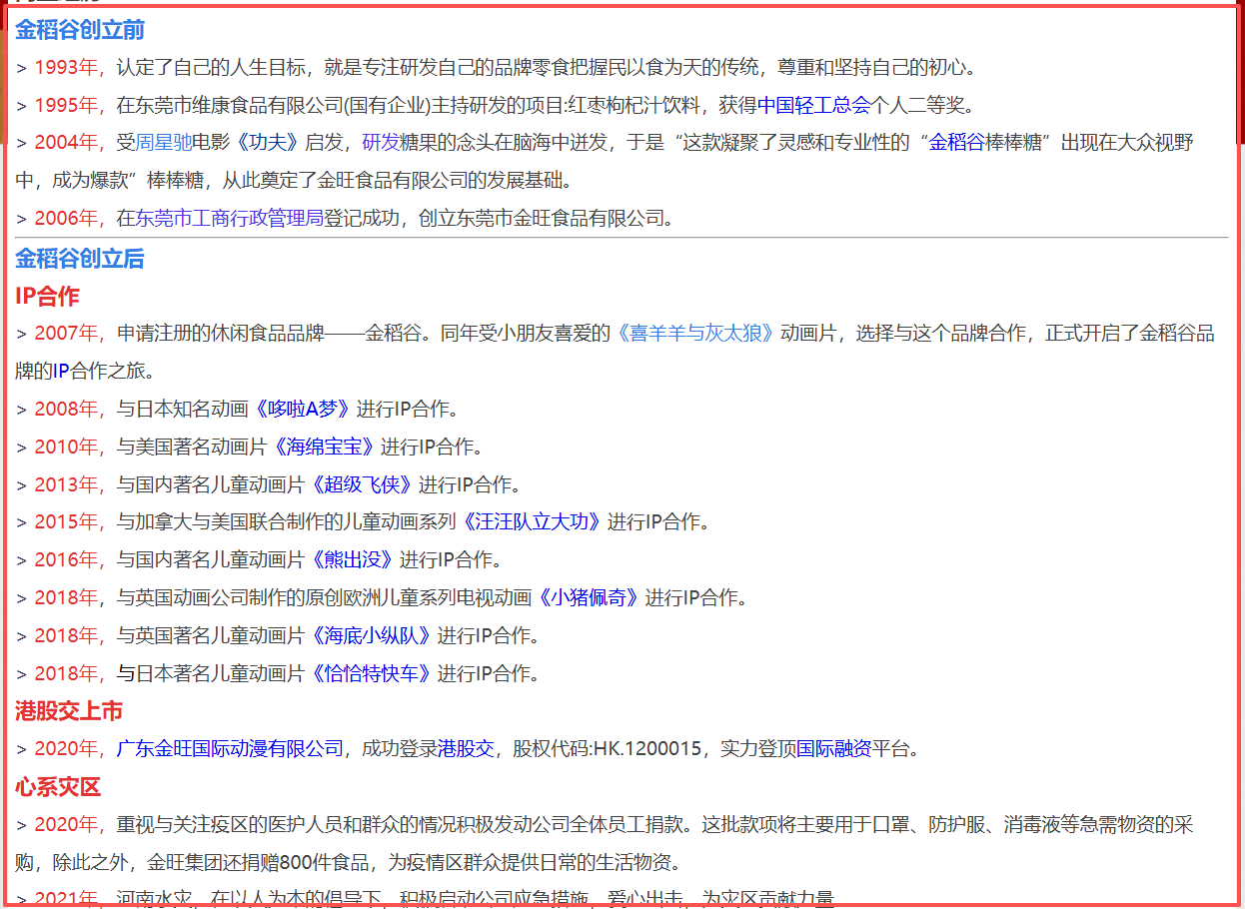Follow the 金稻谷 link before 棒棒糖

point(957,143)
